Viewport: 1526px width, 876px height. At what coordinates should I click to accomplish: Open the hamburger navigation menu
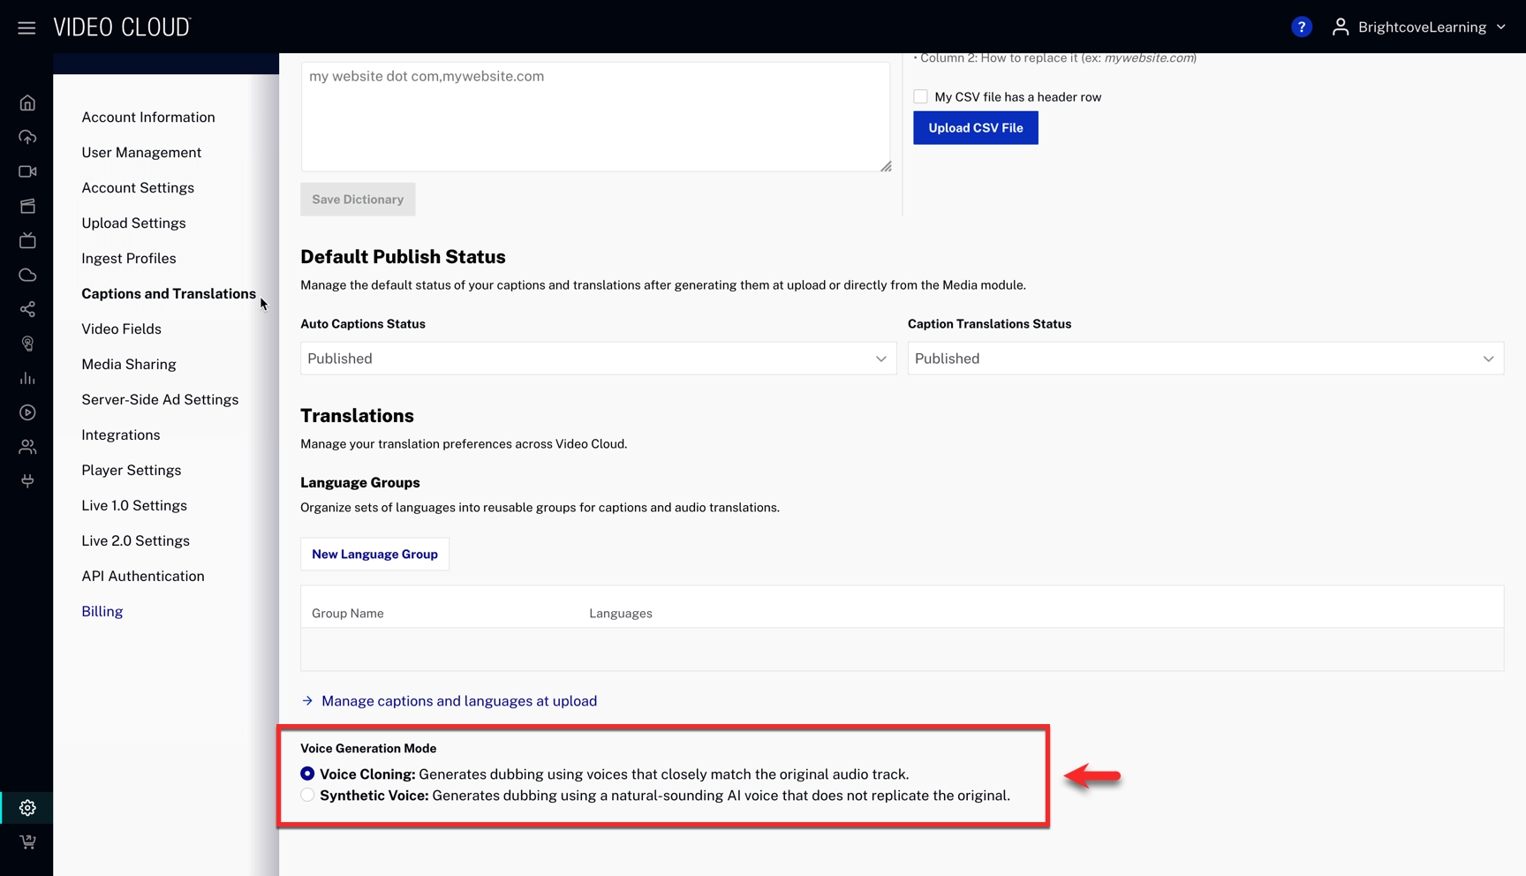[x=26, y=27]
